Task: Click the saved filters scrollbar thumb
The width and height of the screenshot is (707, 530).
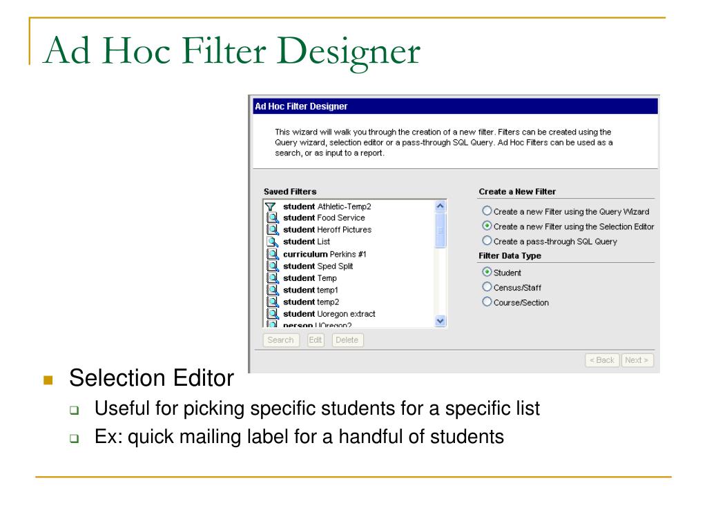Action: click(x=440, y=230)
